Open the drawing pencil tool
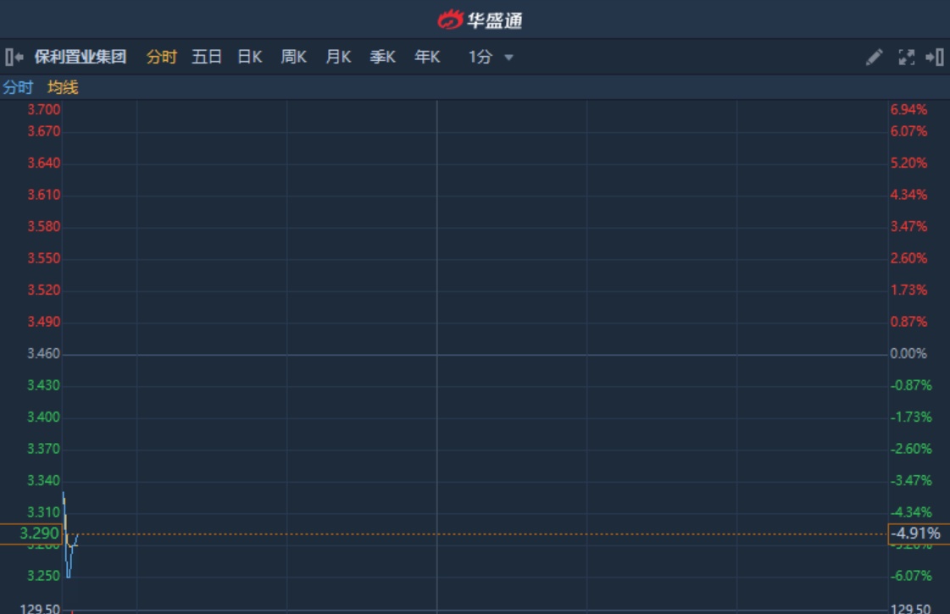 (x=874, y=58)
